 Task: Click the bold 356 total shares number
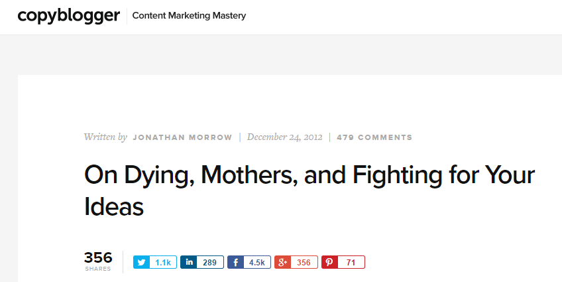coord(98,257)
